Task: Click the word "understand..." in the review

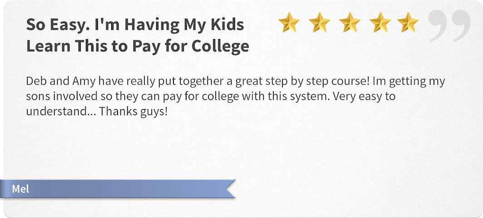Action: 61,111
